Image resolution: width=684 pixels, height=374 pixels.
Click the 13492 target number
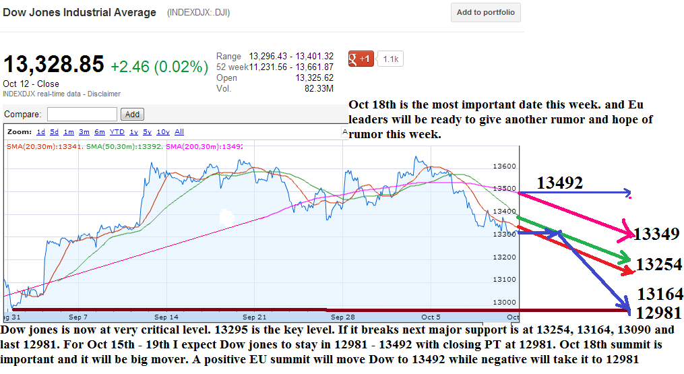(x=560, y=183)
